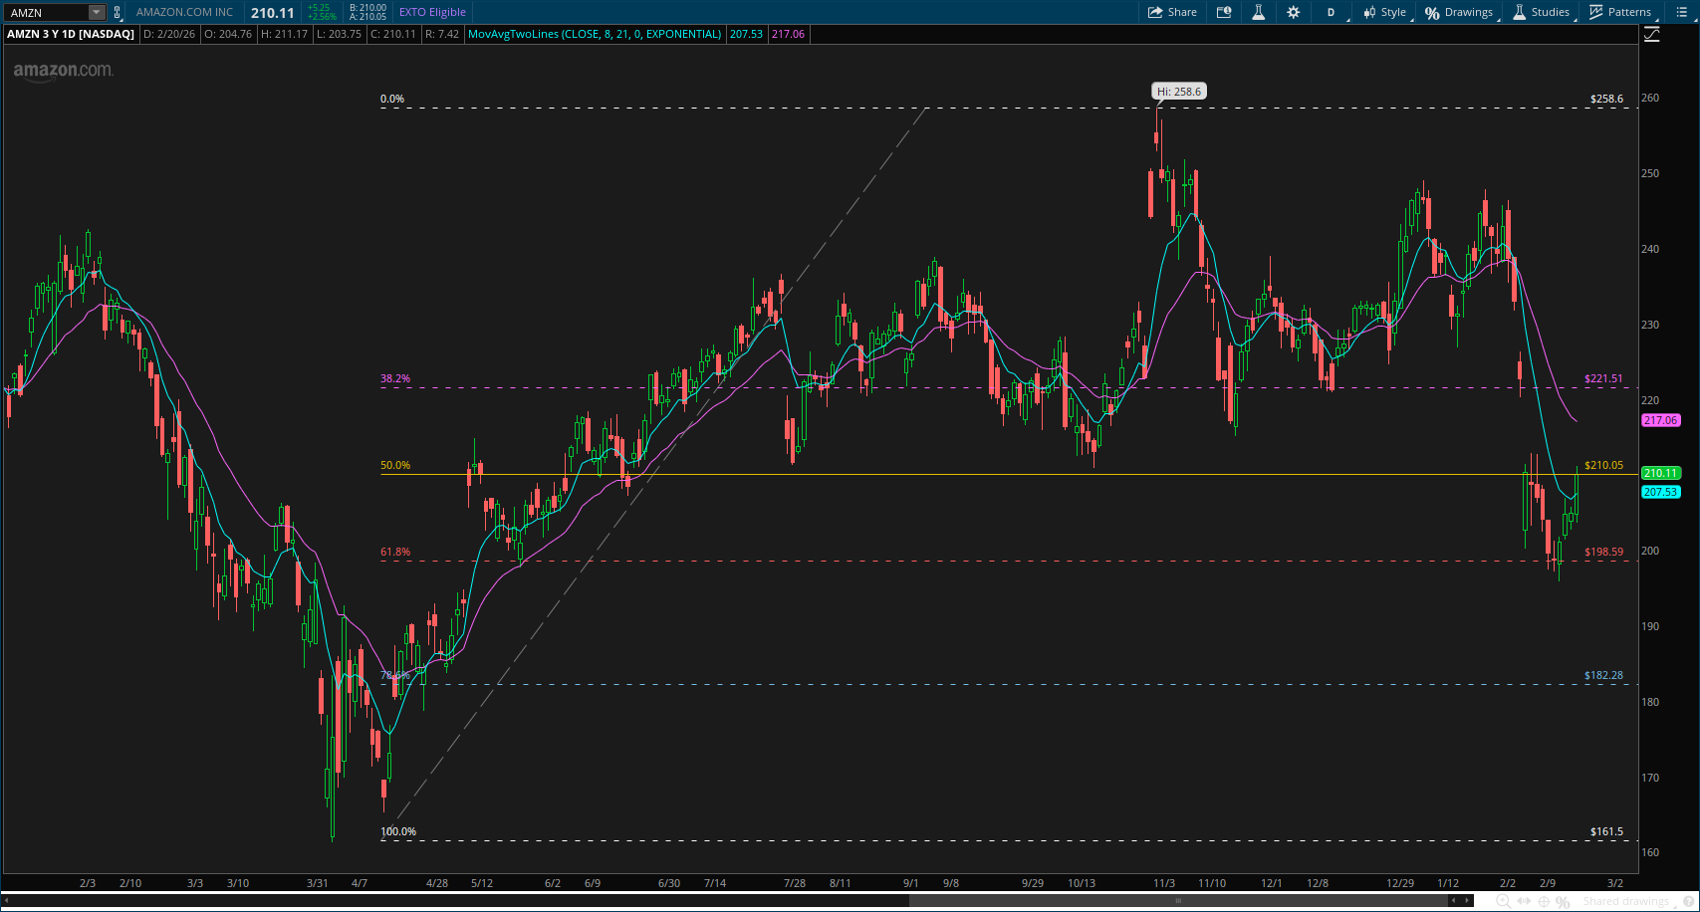Click the $182.28 Fibonacci price label
The height and width of the screenshot is (912, 1700).
(x=1603, y=675)
